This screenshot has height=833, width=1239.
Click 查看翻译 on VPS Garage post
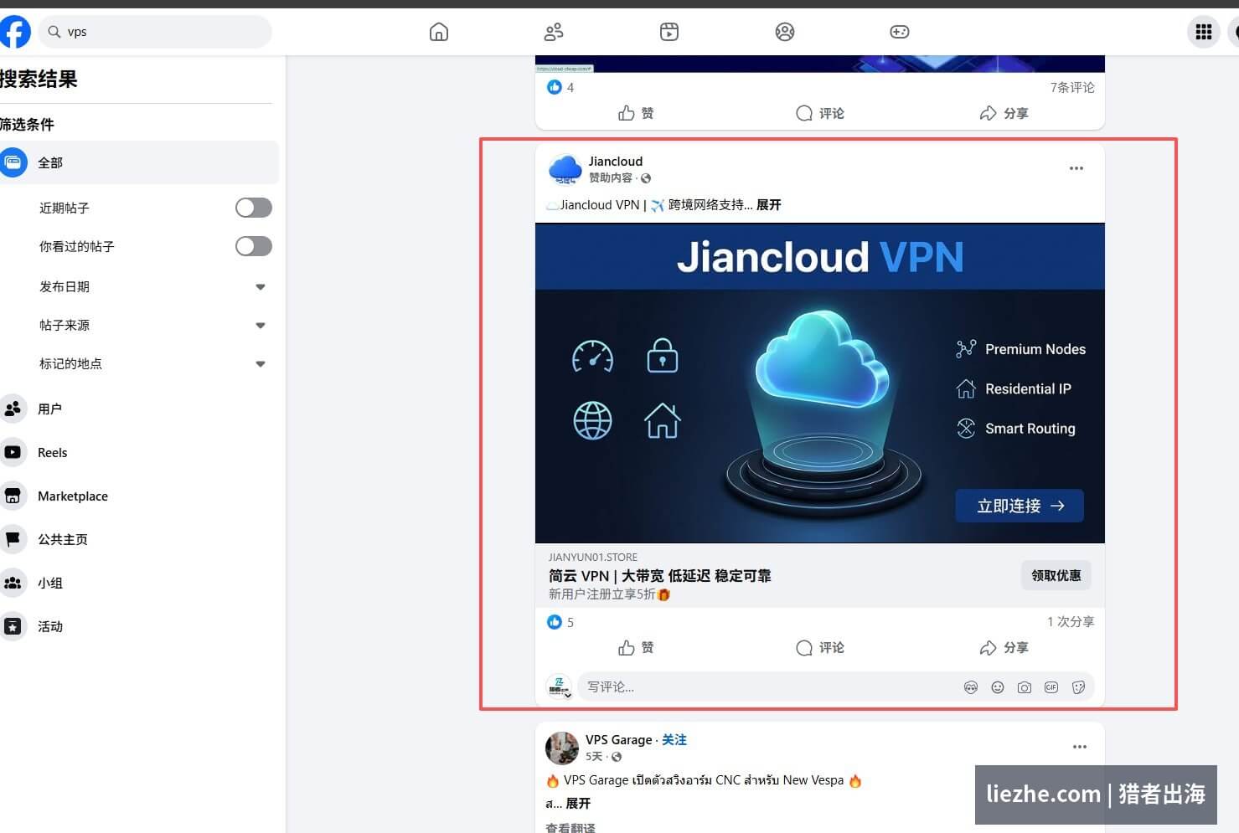(570, 827)
